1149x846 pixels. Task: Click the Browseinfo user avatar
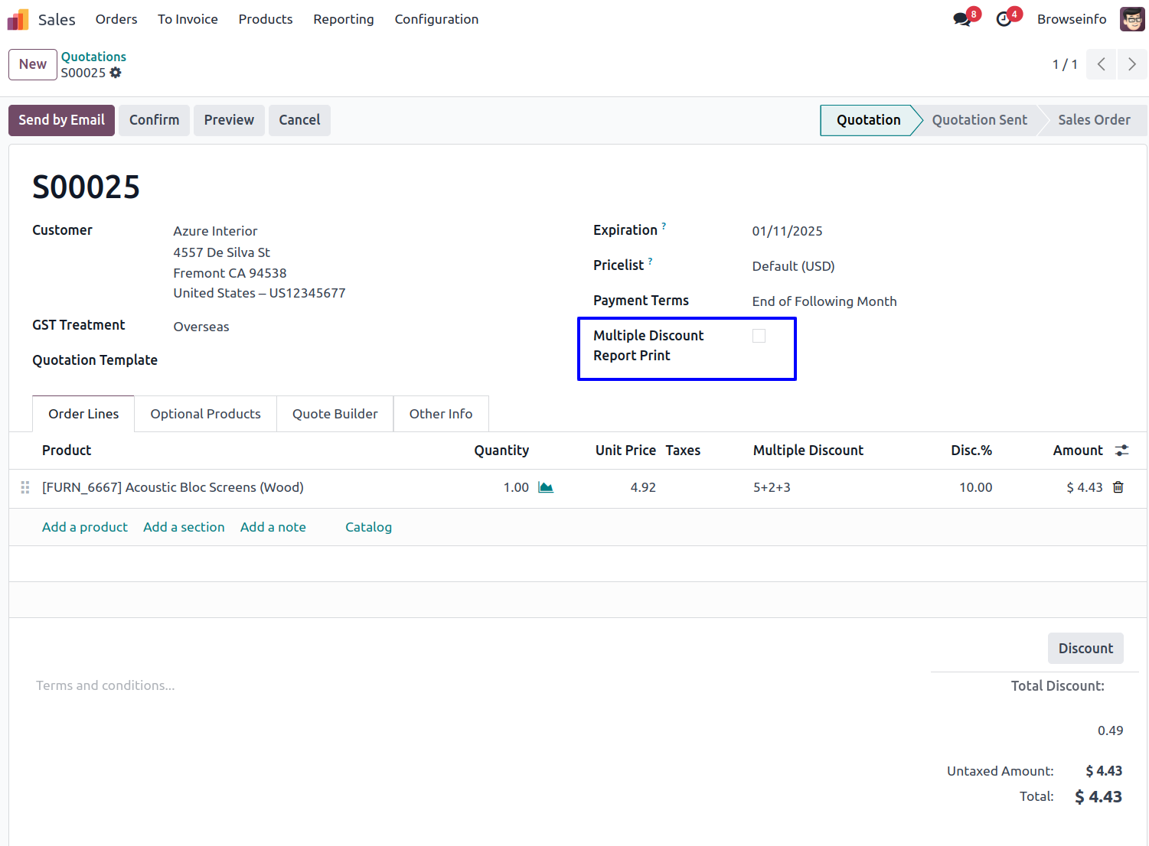tap(1131, 19)
